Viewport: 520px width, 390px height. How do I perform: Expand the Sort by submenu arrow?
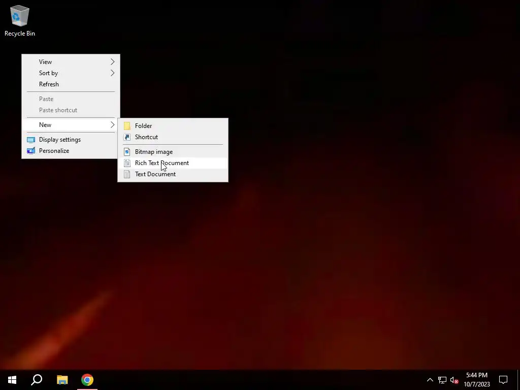click(x=112, y=73)
